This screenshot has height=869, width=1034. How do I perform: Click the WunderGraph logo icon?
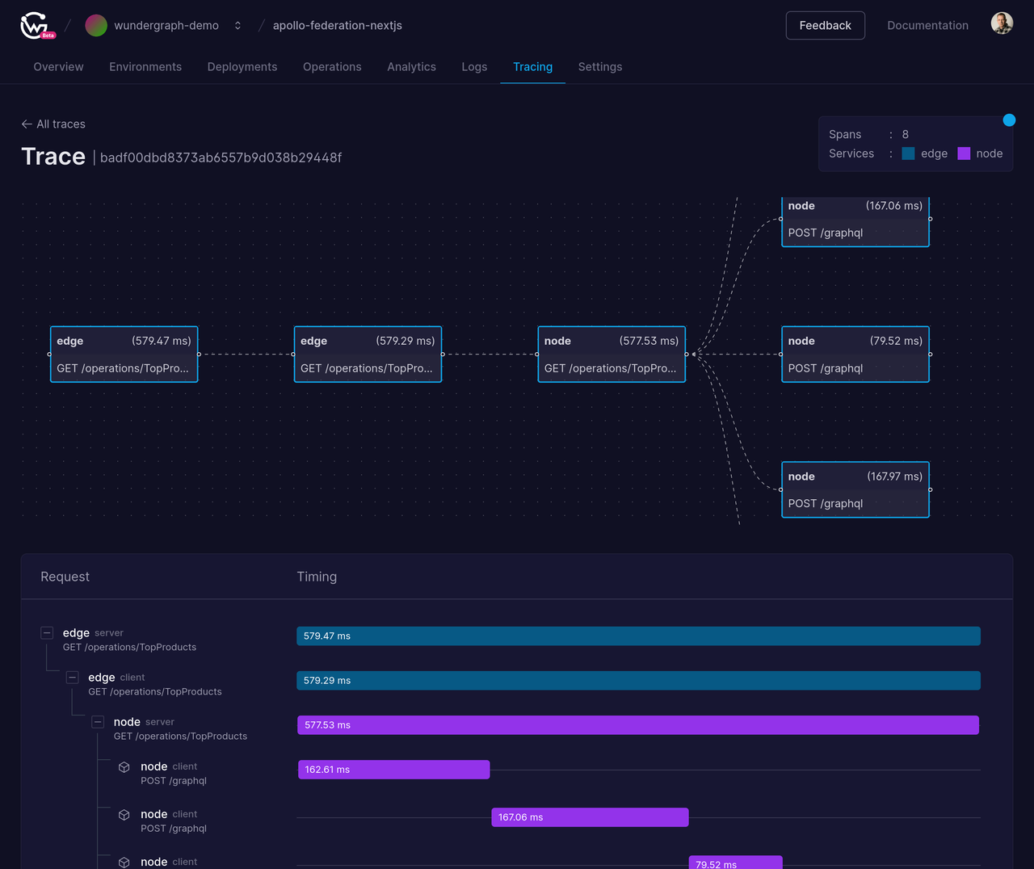pyautogui.click(x=36, y=25)
